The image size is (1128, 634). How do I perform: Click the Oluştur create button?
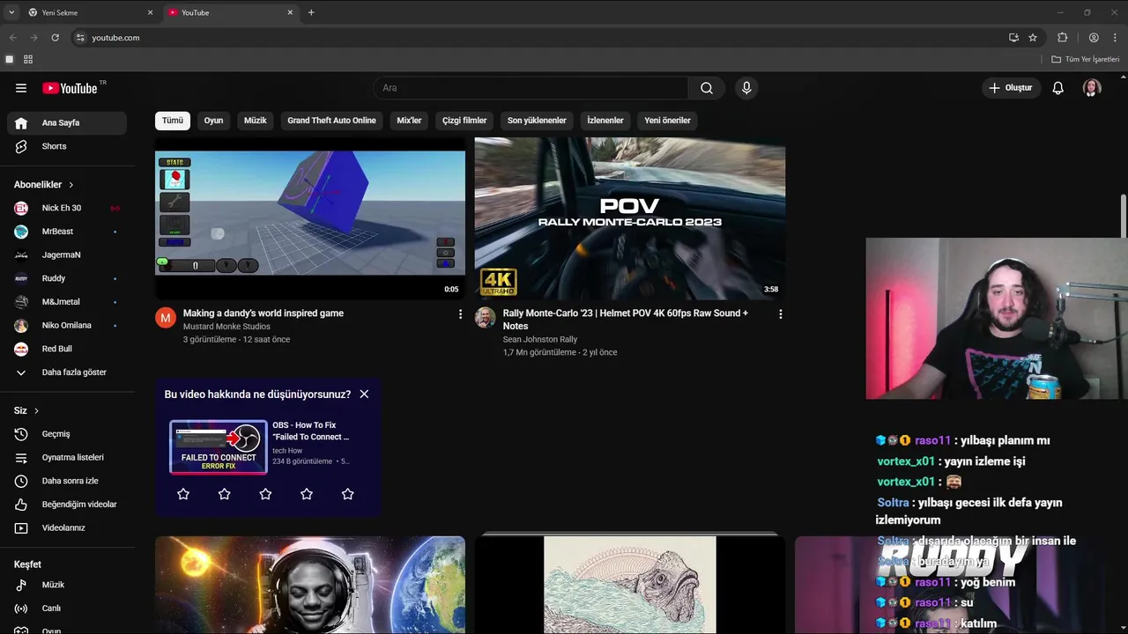point(1012,88)
